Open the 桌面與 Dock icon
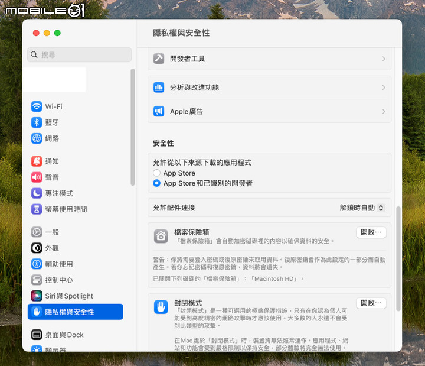425x366 pixels. pos(37,335)
